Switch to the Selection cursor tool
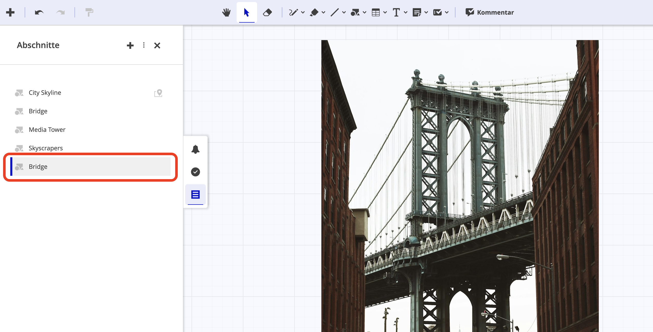Screen dimensions: 653x332 [x=246, y=12]
